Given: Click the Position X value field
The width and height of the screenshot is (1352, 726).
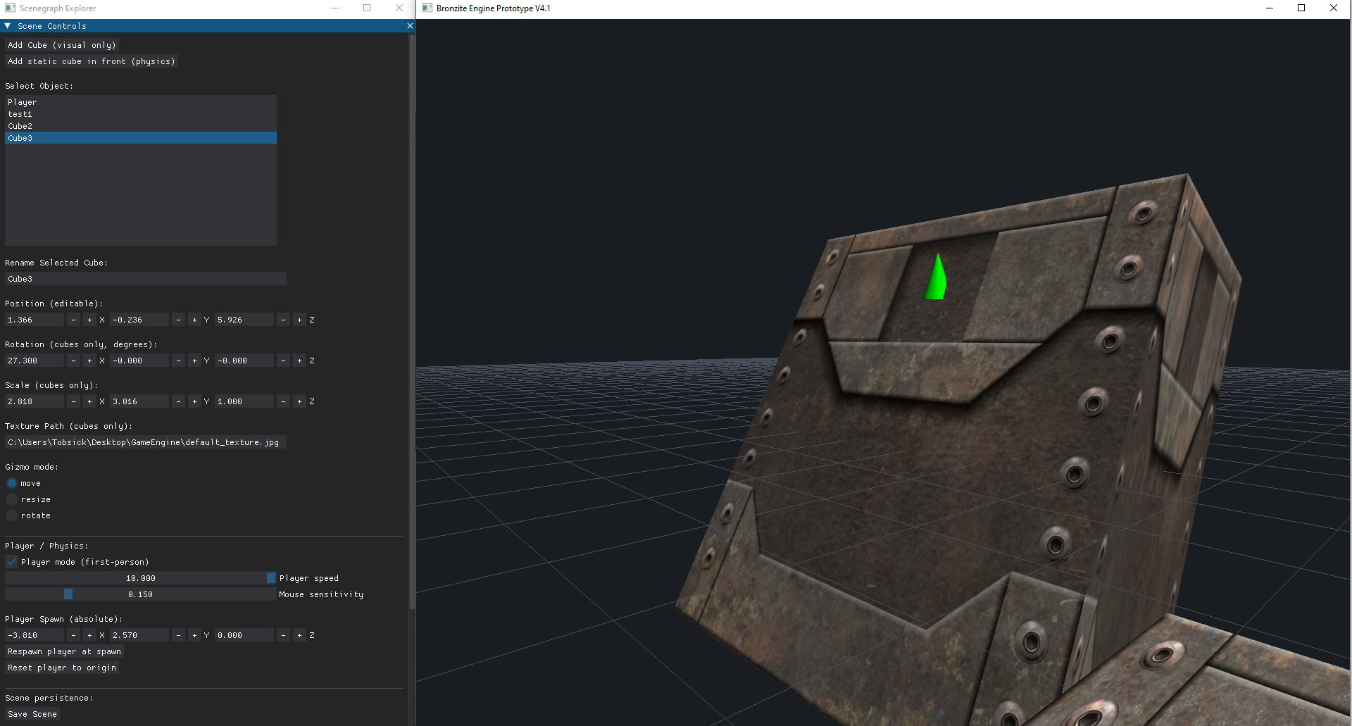Looking at the screenshot, I should pos(35,320).
